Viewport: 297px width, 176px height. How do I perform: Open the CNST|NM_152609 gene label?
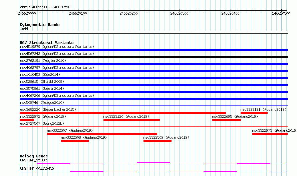tap(34, 160)
